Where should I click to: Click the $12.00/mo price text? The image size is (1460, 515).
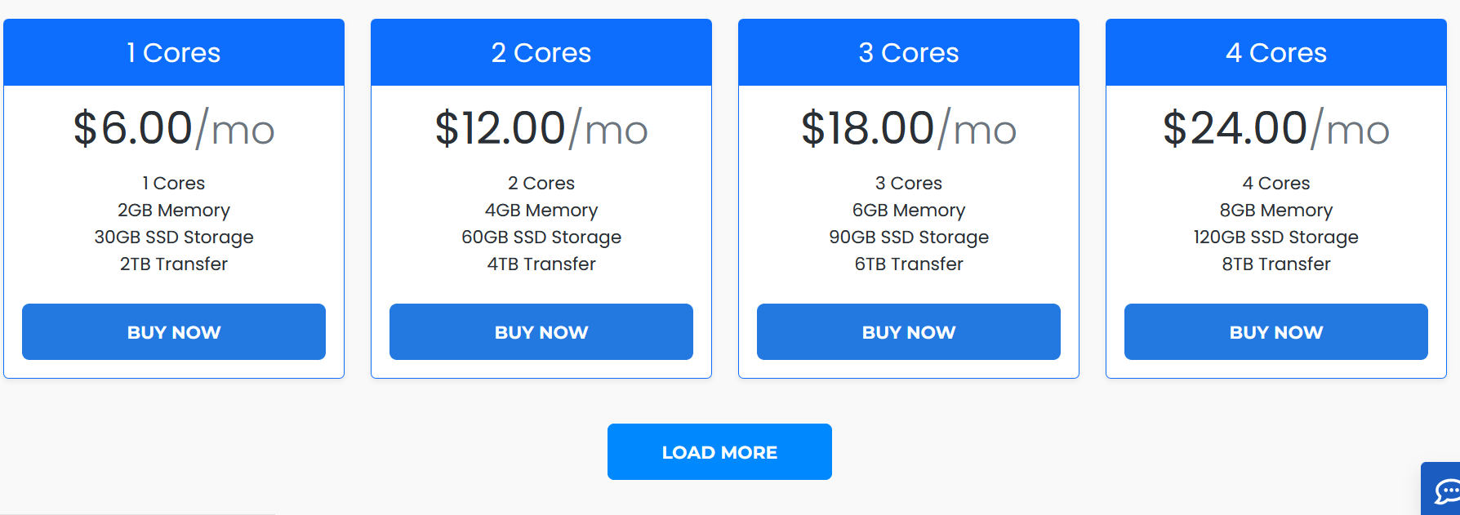(x=541, y=129)
